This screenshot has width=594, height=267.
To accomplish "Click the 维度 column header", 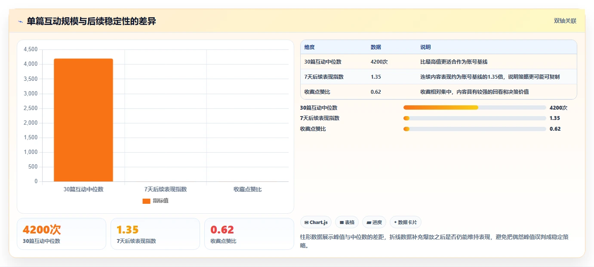I will (309, 47).
